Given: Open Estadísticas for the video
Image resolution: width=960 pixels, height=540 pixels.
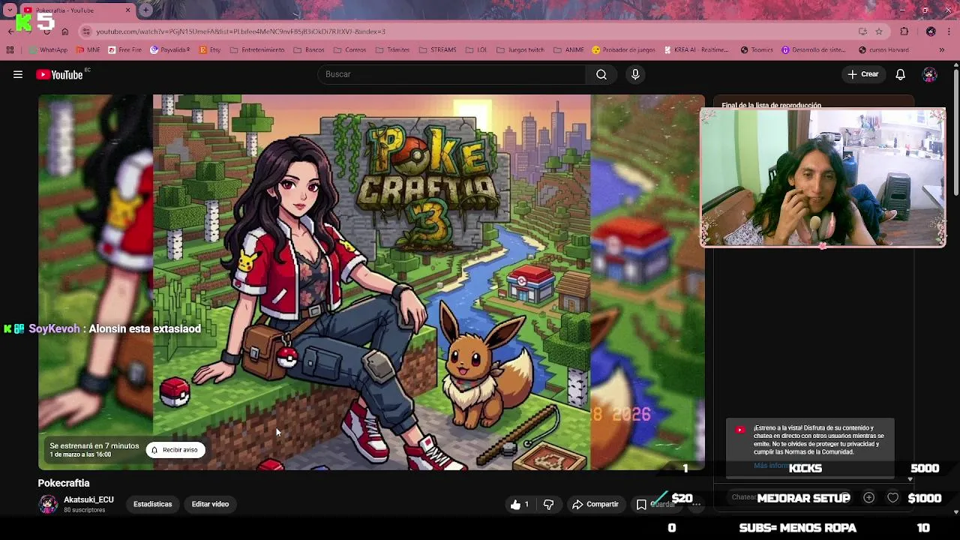Looking at the screenshot, I should click(152, 504).
